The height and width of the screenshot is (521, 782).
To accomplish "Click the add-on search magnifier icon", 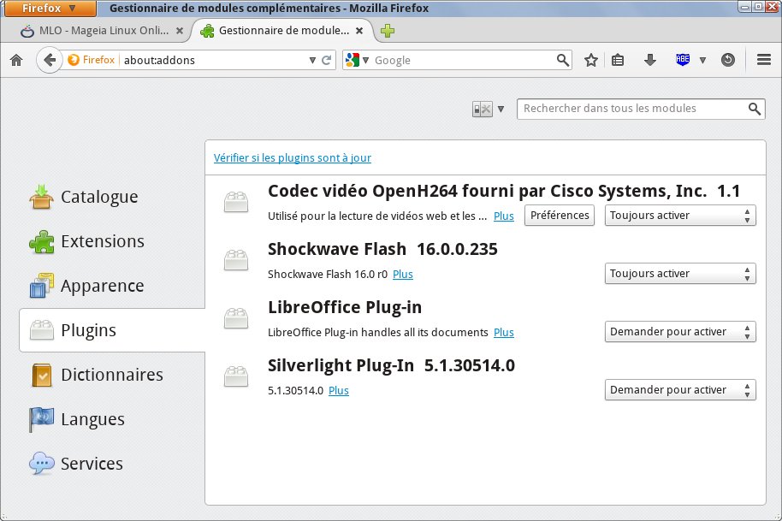I will (755, 109).
